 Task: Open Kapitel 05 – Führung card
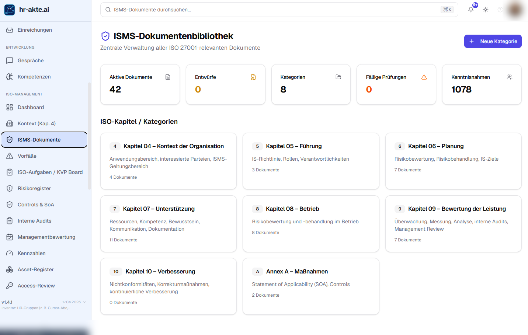click(311, 161)
